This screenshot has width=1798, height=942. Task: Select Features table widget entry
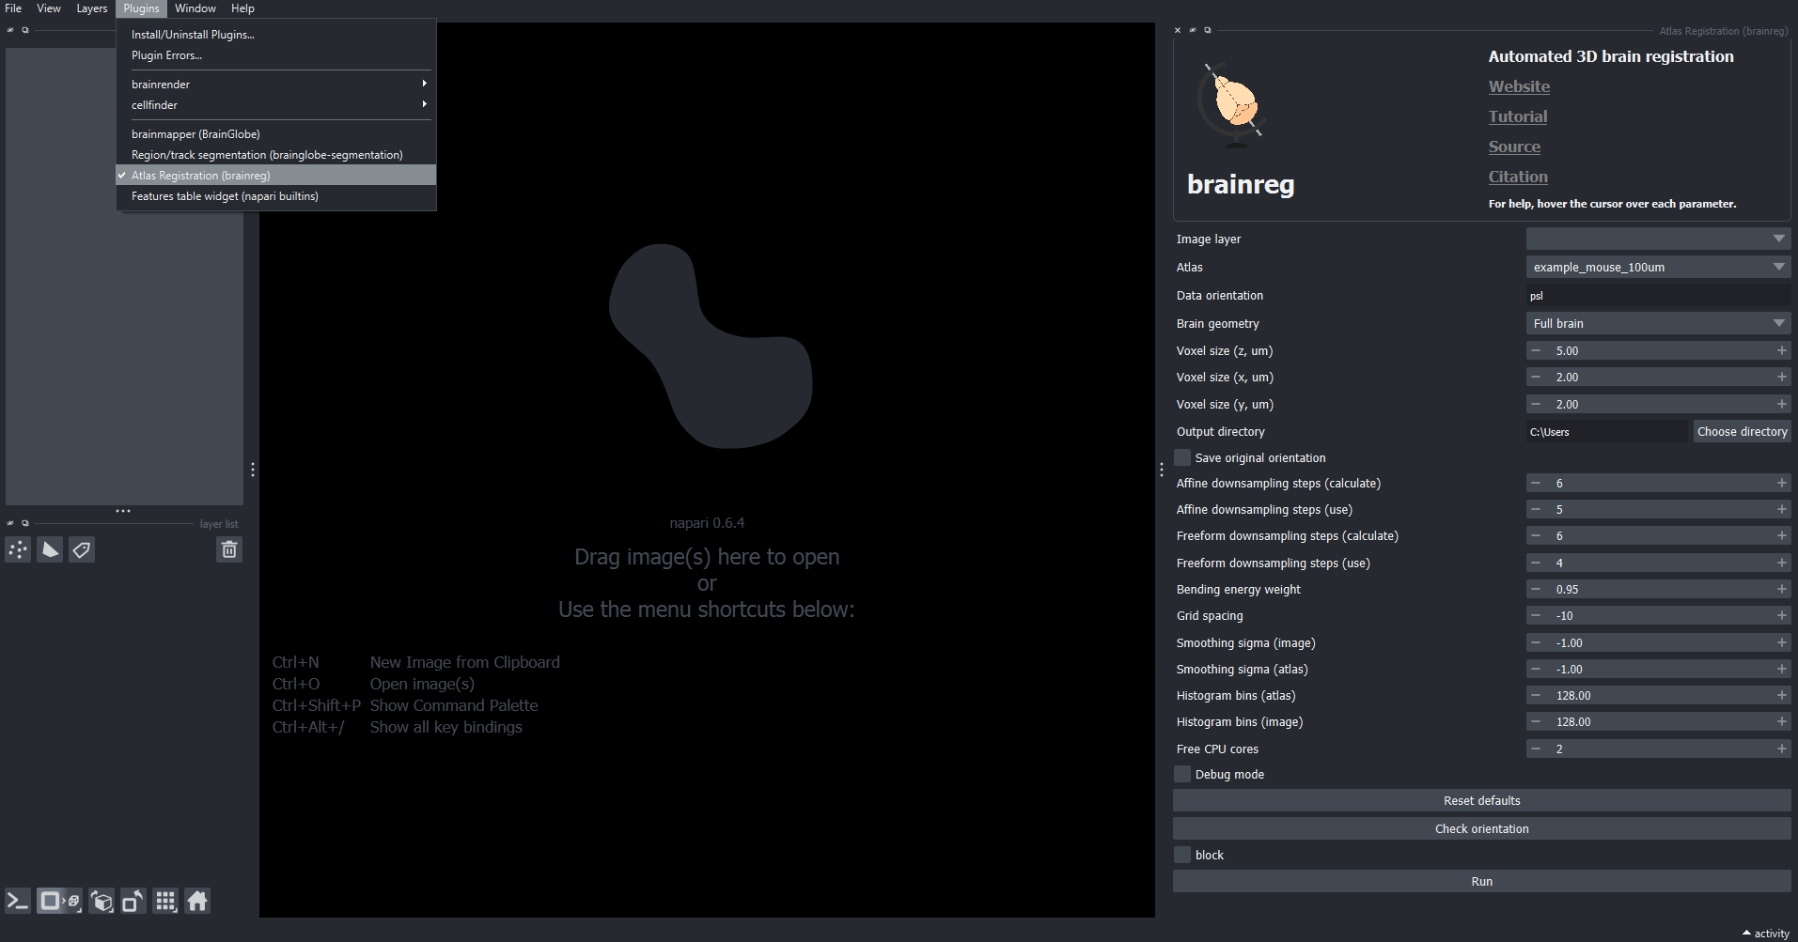click(276, 196)
